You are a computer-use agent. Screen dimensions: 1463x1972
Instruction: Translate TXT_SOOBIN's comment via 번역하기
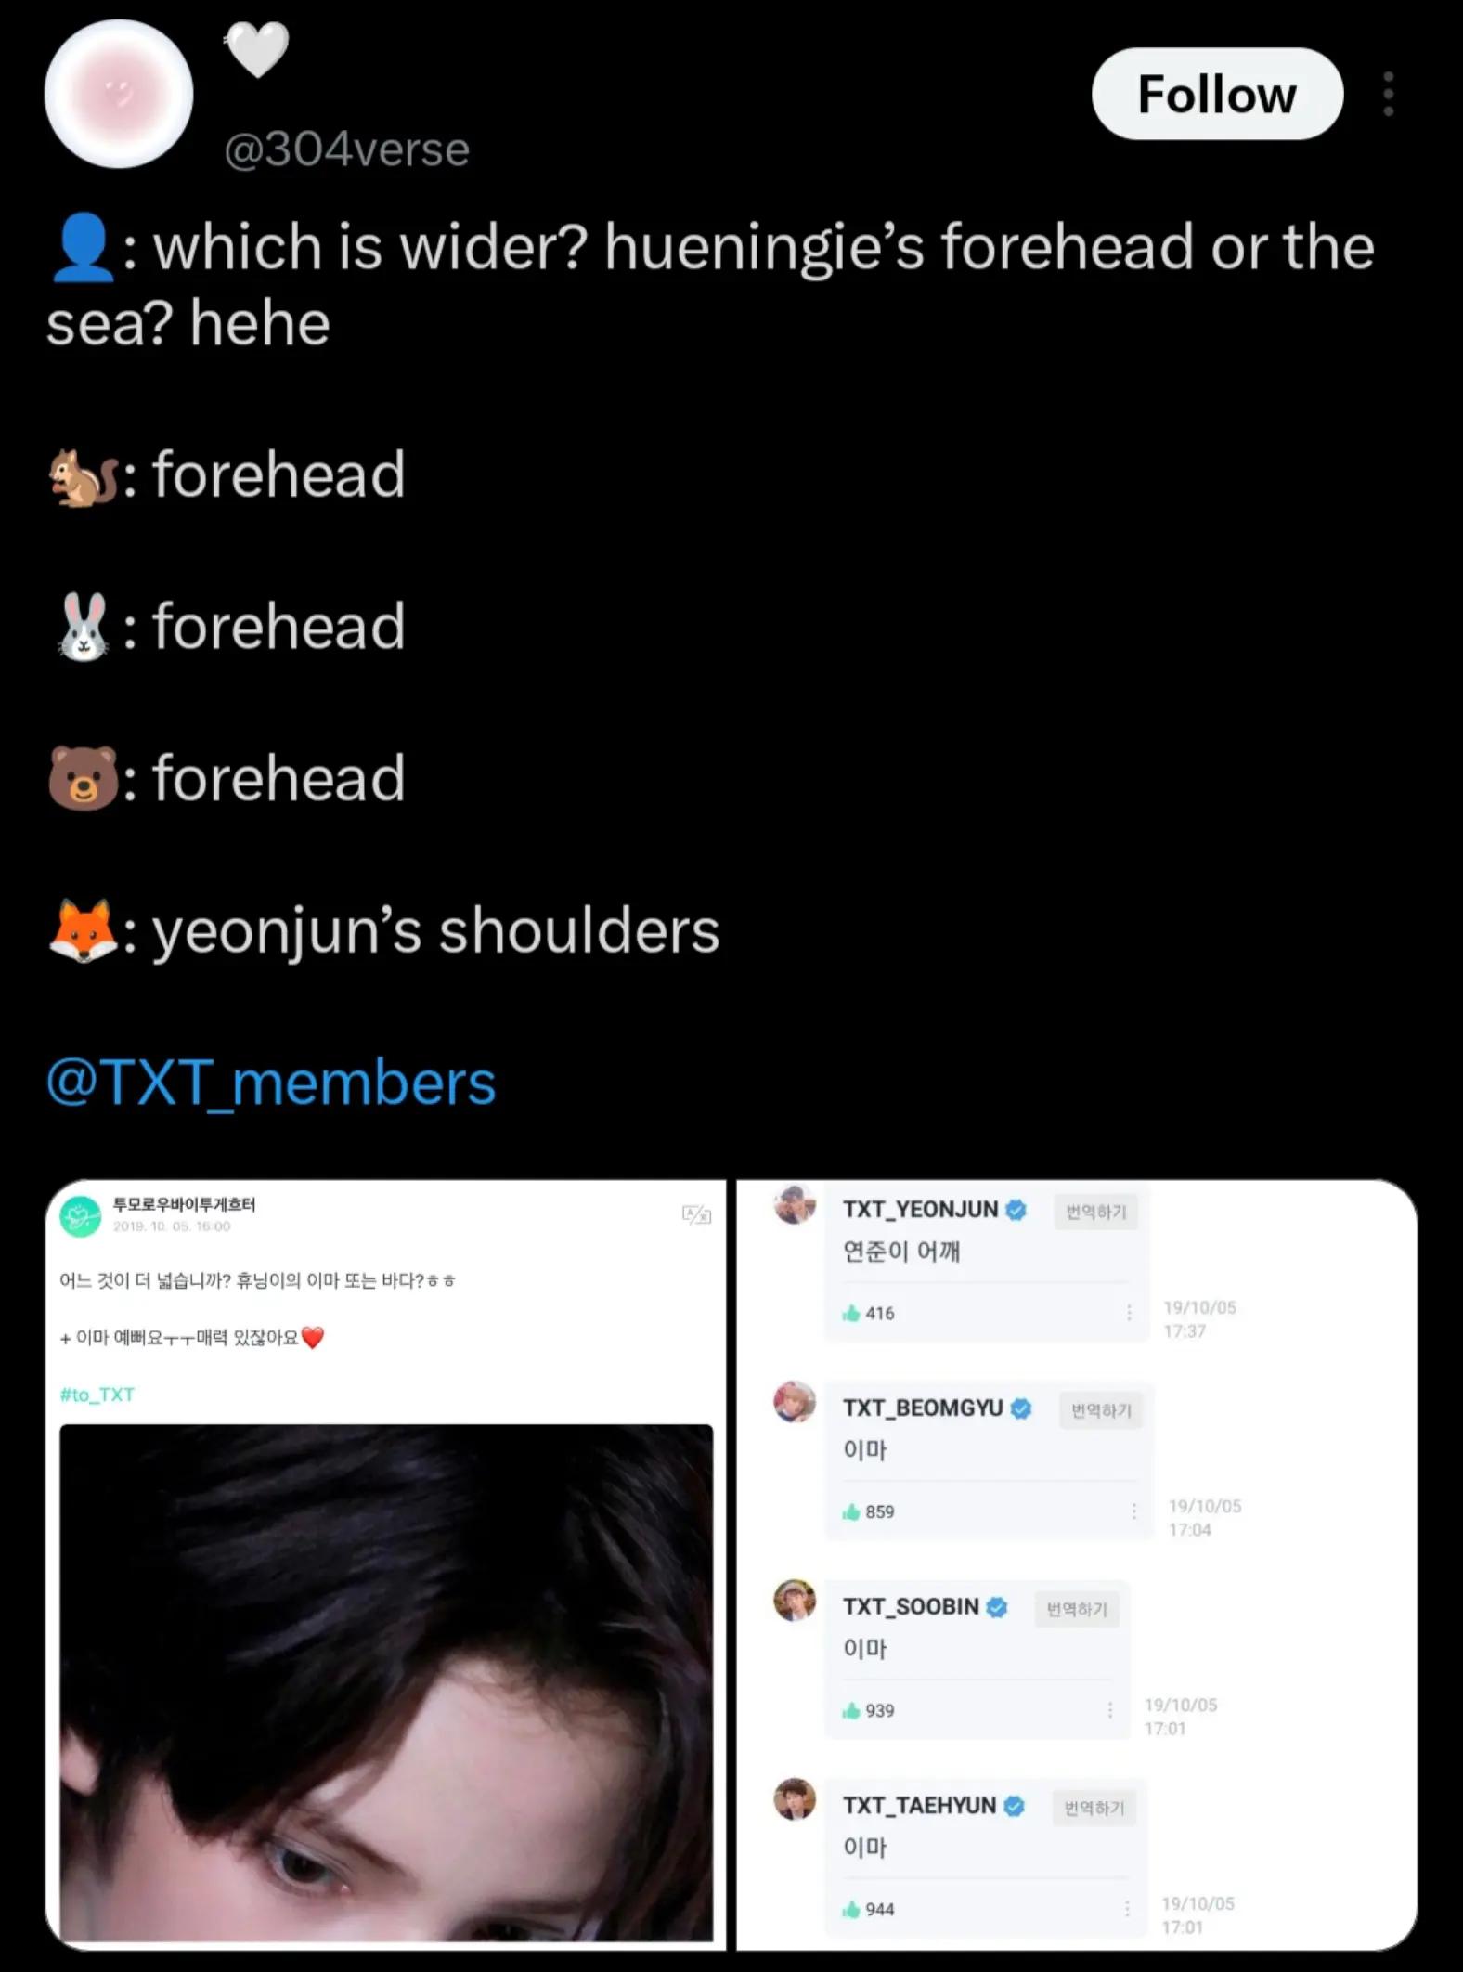tap(1077, 1609)
